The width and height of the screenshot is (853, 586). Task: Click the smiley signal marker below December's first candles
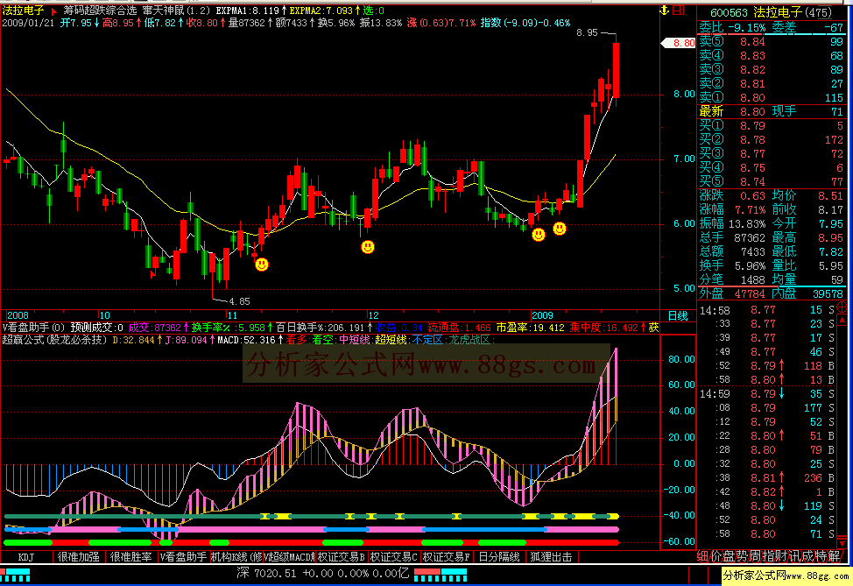point(368,248)
